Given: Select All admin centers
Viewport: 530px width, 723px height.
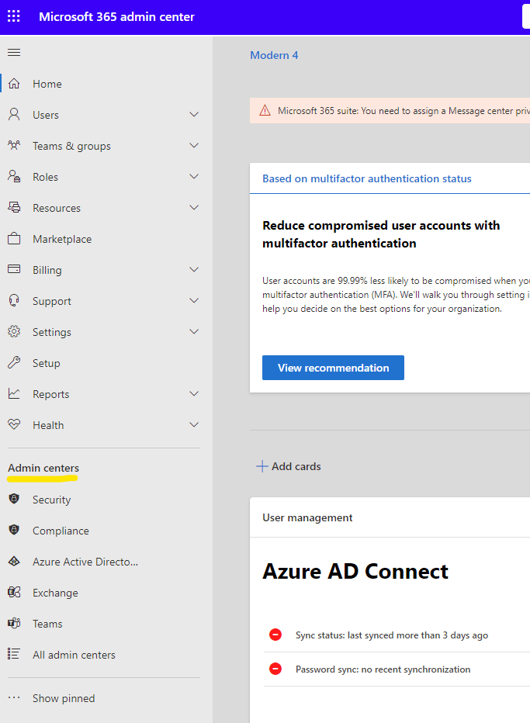Looking at the screenshot, I should [x=74, y=655].
